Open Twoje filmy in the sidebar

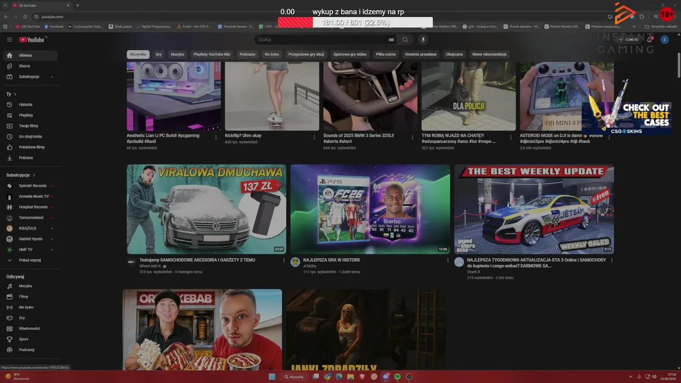(x=30, y=126)
